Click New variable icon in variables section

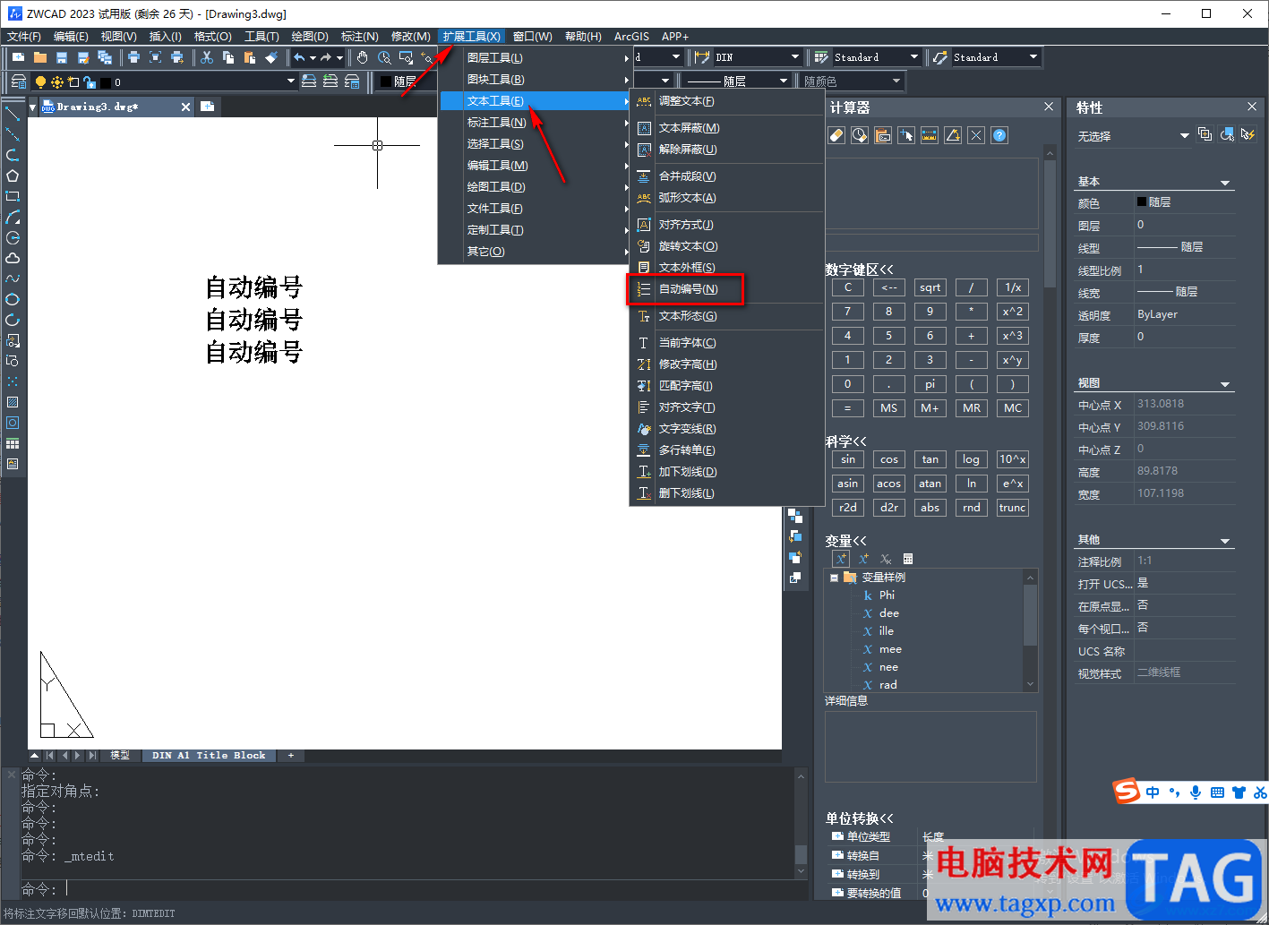point(840,559)
